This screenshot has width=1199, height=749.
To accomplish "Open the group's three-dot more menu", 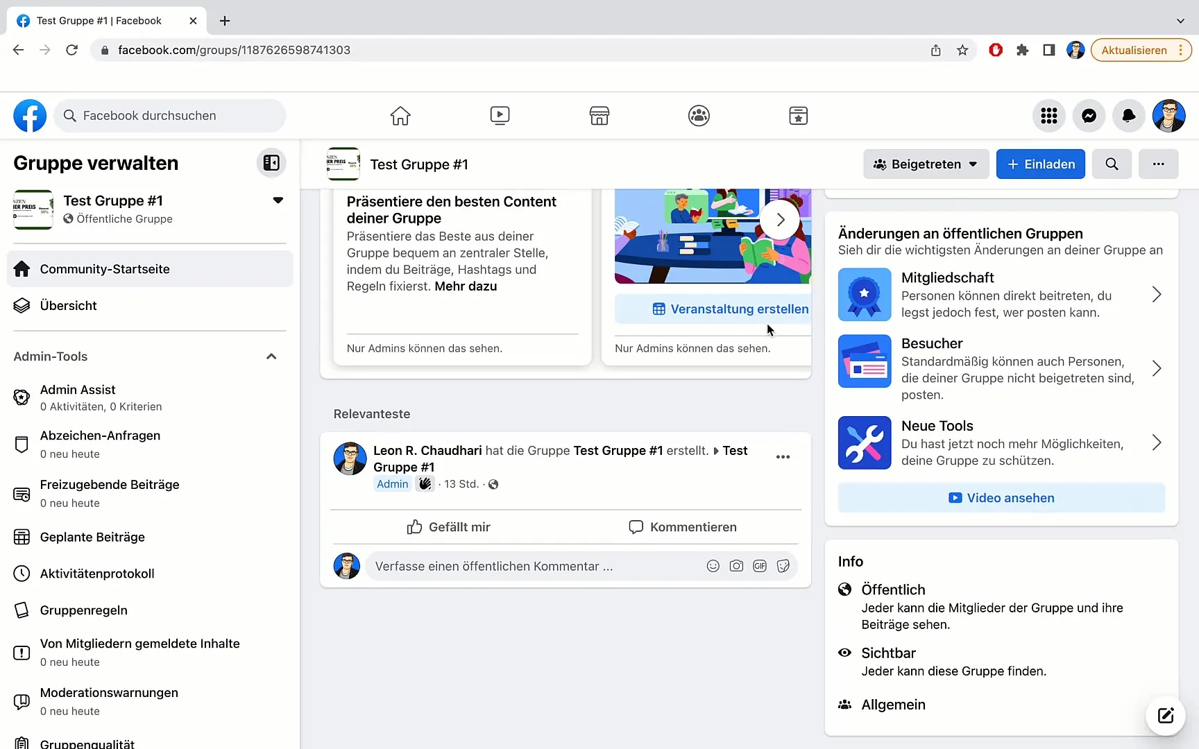I will 1159,164.
